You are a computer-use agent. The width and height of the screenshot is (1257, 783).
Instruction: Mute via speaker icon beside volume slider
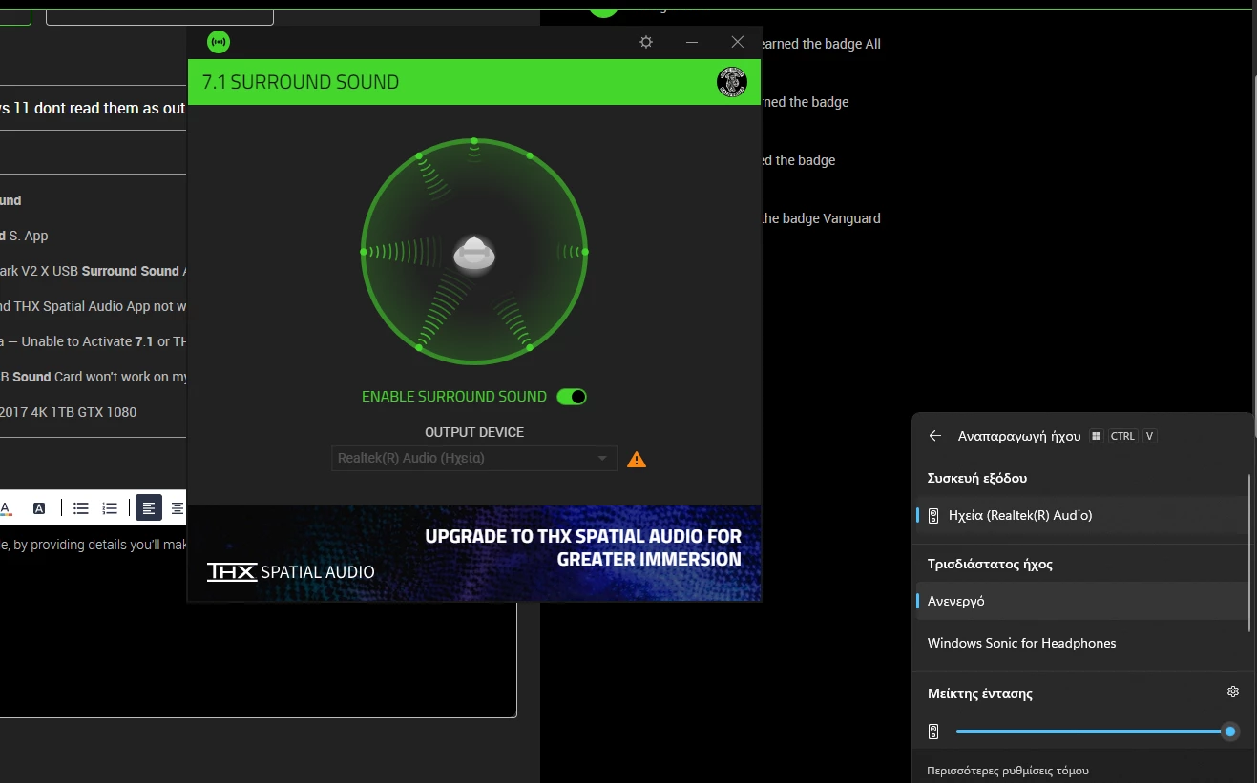(x=933, y=731)
